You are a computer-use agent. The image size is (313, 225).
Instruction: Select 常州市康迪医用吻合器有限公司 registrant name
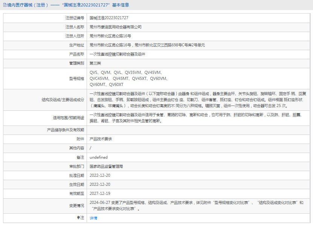(x=116, y=27)
